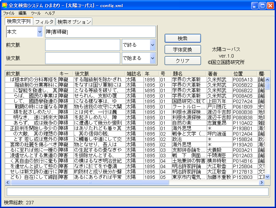Switch to the 検索オプション tab
The image size is (276, 208).
[74, 22]
